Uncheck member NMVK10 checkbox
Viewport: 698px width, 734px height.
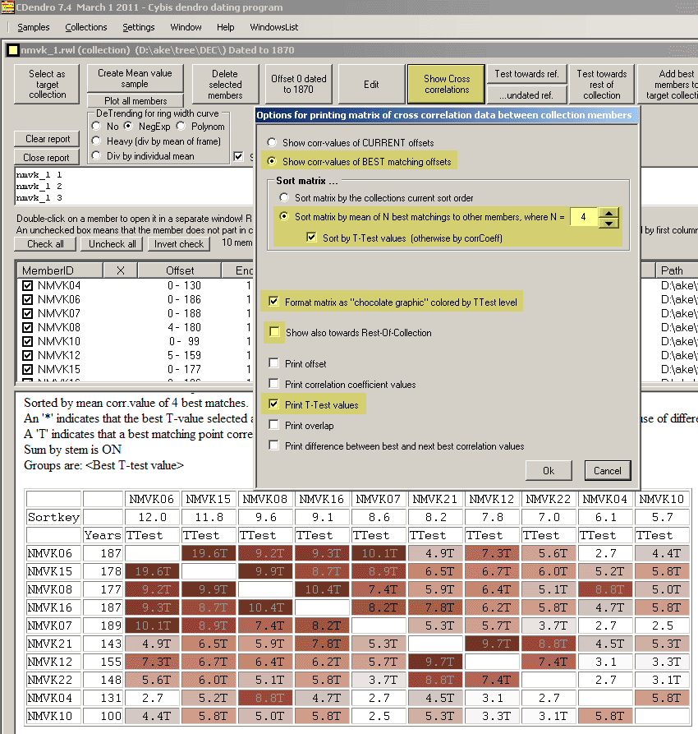[28, 341]
